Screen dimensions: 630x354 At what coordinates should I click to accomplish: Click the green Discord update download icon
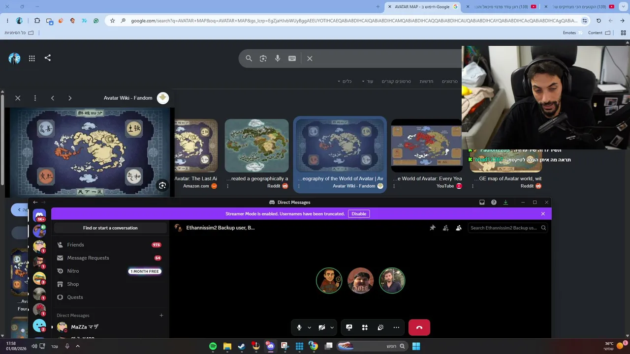pos(505,203)
